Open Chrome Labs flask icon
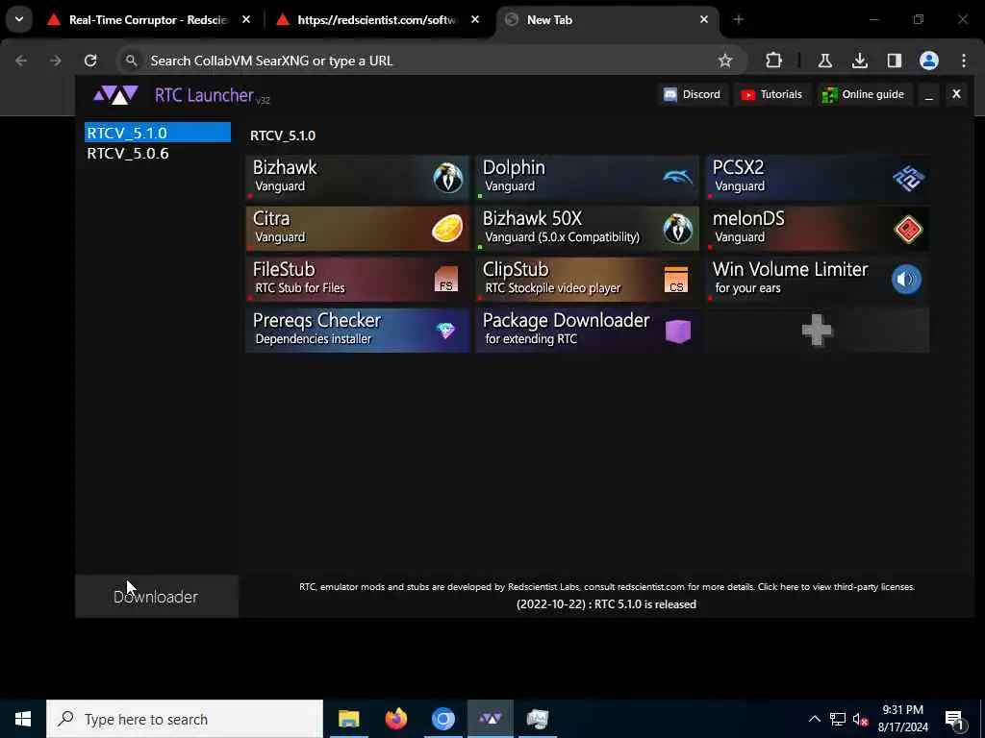Image resolution: width=985 pixels, height=738 pixels. 824,61
